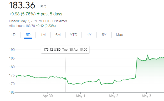This screenshot has height=101, width=164.
Task: Click the green data point marker
Action: (65, 79)
